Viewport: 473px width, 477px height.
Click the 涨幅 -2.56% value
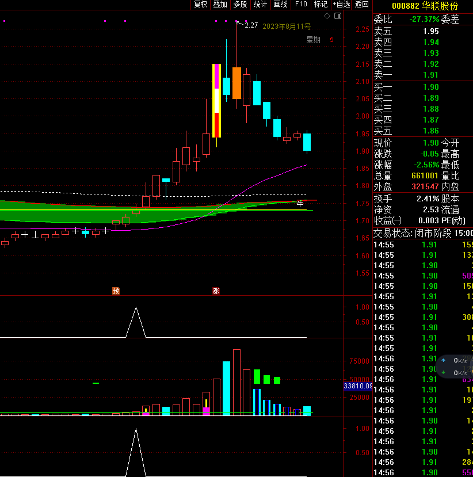426,165
